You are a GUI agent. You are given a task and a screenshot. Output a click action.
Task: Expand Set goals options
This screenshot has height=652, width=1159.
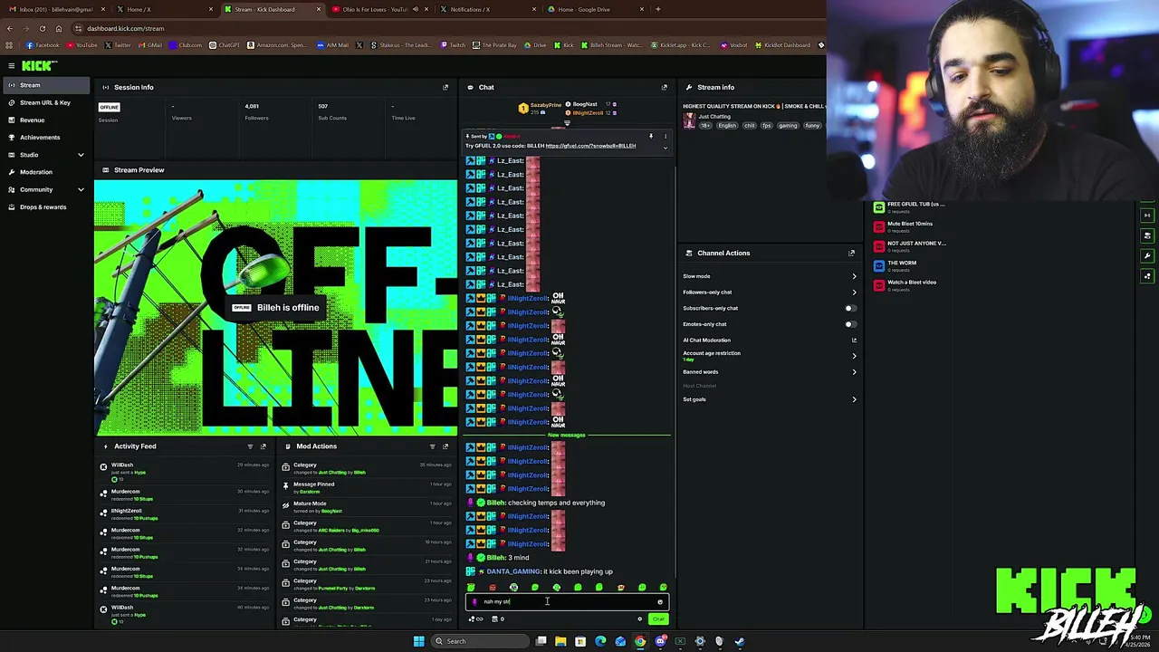pyautogui.click(x=854, y=399)
